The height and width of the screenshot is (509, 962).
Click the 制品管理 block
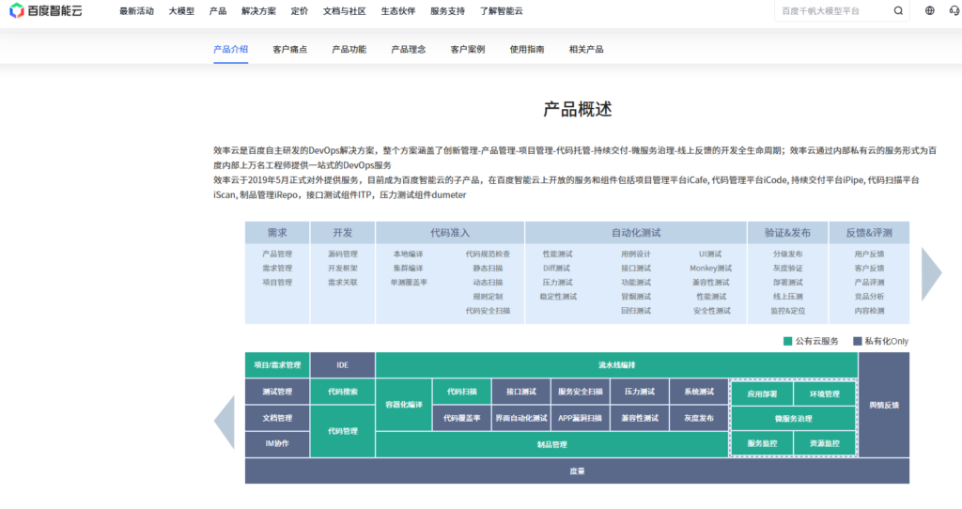tap(551, 444)
